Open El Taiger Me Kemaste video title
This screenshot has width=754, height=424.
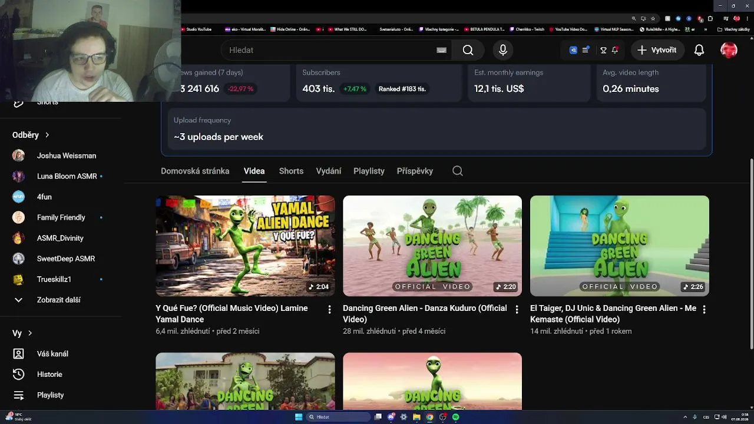click(613, 314)
